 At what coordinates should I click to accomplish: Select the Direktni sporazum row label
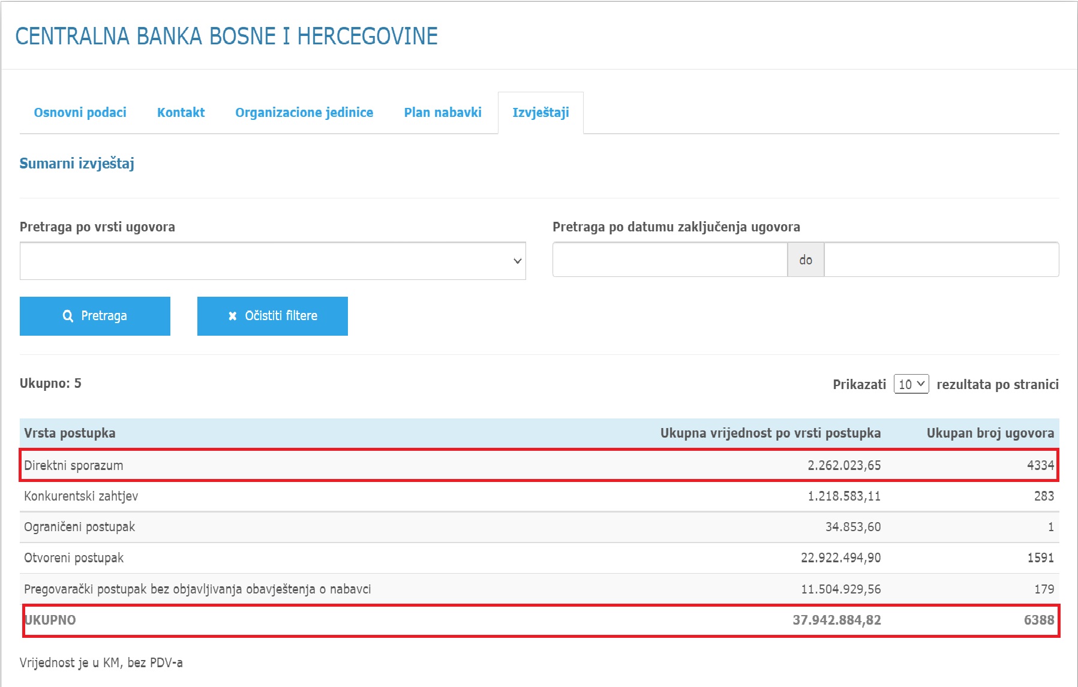(x=73, y=465)
